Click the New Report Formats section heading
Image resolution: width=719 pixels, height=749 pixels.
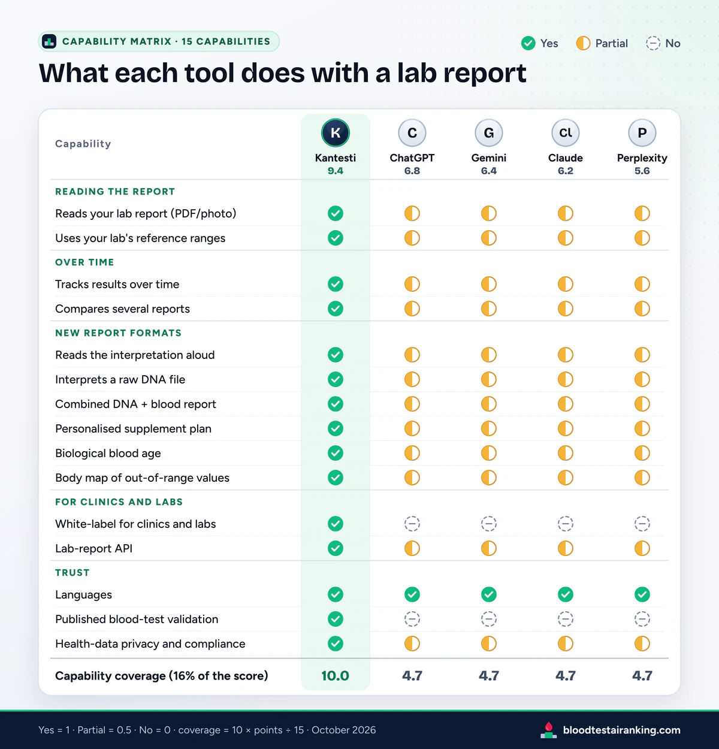pyautogui.click(x=118, y=333)
